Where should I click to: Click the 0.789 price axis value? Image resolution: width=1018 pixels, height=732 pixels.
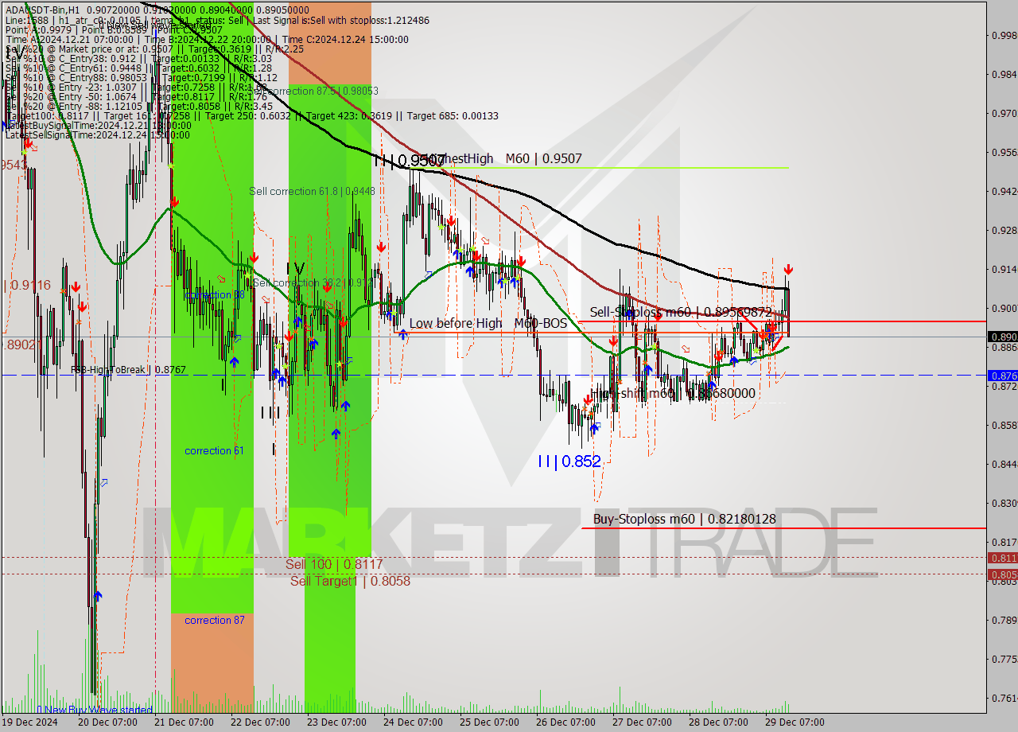(1004, 620)
